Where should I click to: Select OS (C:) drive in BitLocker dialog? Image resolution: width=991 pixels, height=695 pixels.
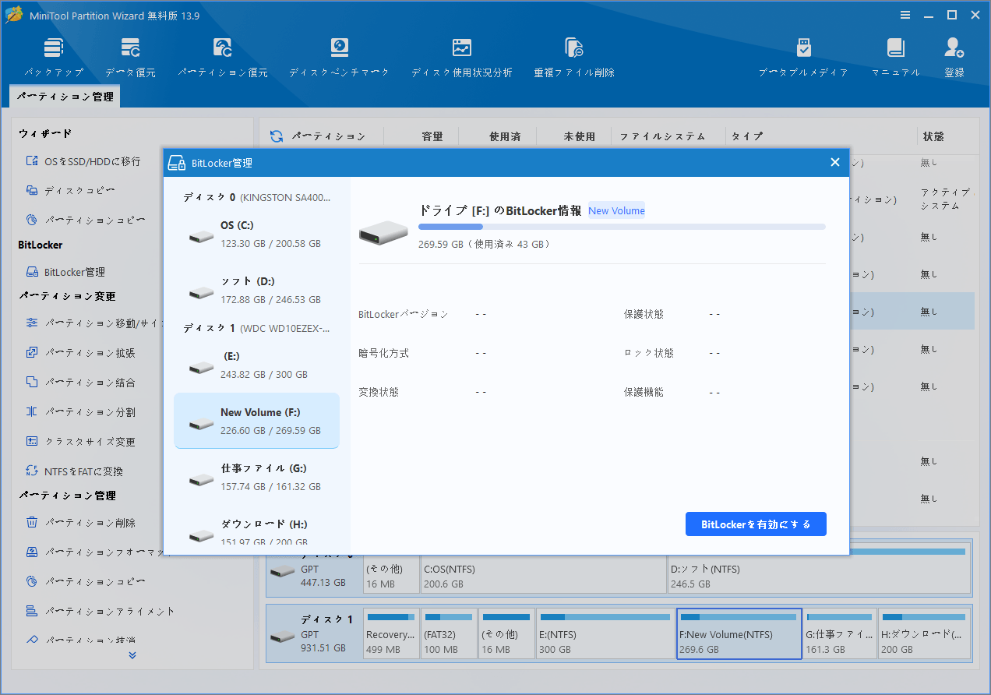[256, 234]
